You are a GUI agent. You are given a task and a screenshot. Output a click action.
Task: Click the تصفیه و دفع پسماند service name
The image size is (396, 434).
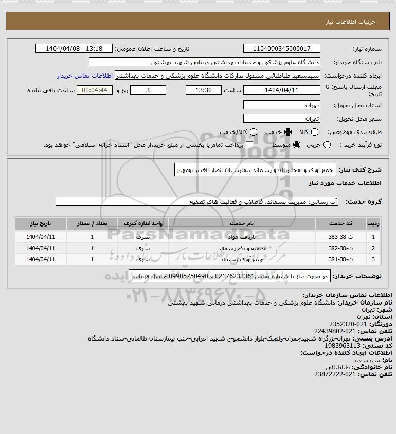coord(242,248)
